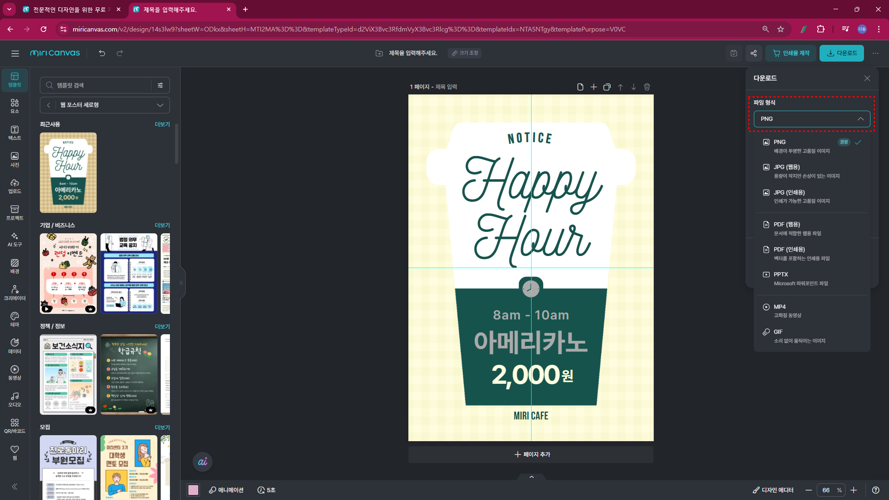Add new page with plus icon
Screen dimensions: 889x500
(x=593, y=87)
